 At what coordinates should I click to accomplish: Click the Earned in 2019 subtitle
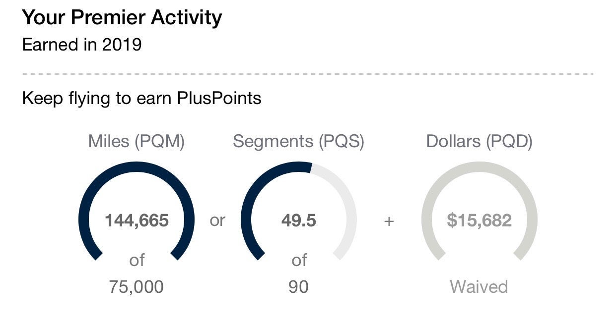82,45
